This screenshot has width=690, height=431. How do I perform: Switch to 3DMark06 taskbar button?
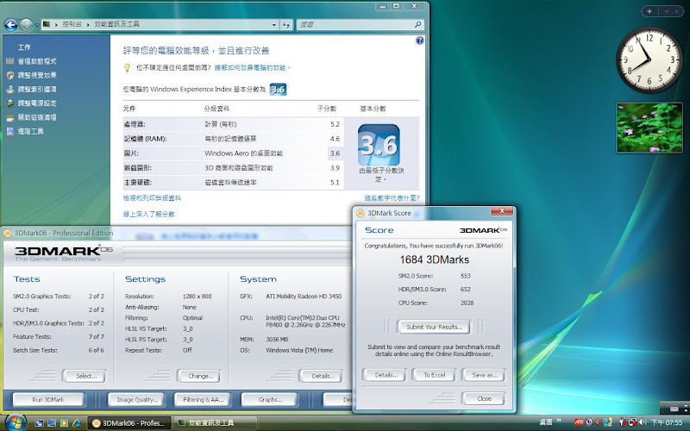[x=128, y=423]
